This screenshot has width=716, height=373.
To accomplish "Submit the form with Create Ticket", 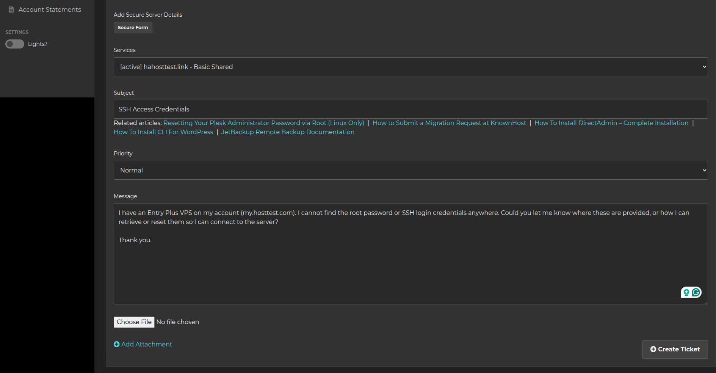I will 675,349.
